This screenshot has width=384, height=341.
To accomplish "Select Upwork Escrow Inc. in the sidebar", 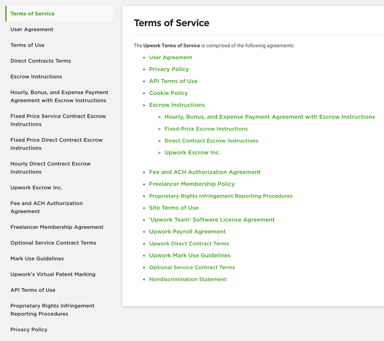I will coord(36,187).
